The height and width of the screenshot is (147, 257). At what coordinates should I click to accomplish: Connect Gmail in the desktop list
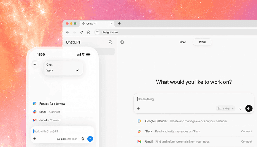tap(246, 142)
